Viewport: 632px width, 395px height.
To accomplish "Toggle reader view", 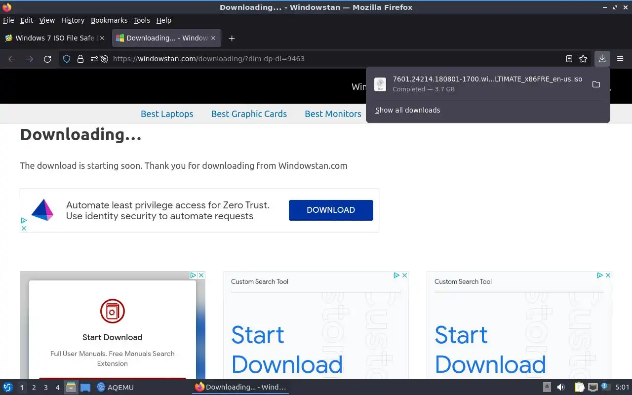I will tap(569, 59).
